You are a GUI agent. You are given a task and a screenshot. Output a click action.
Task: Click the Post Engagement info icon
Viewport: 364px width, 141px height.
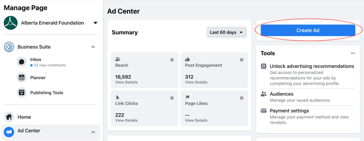[242, 60]
